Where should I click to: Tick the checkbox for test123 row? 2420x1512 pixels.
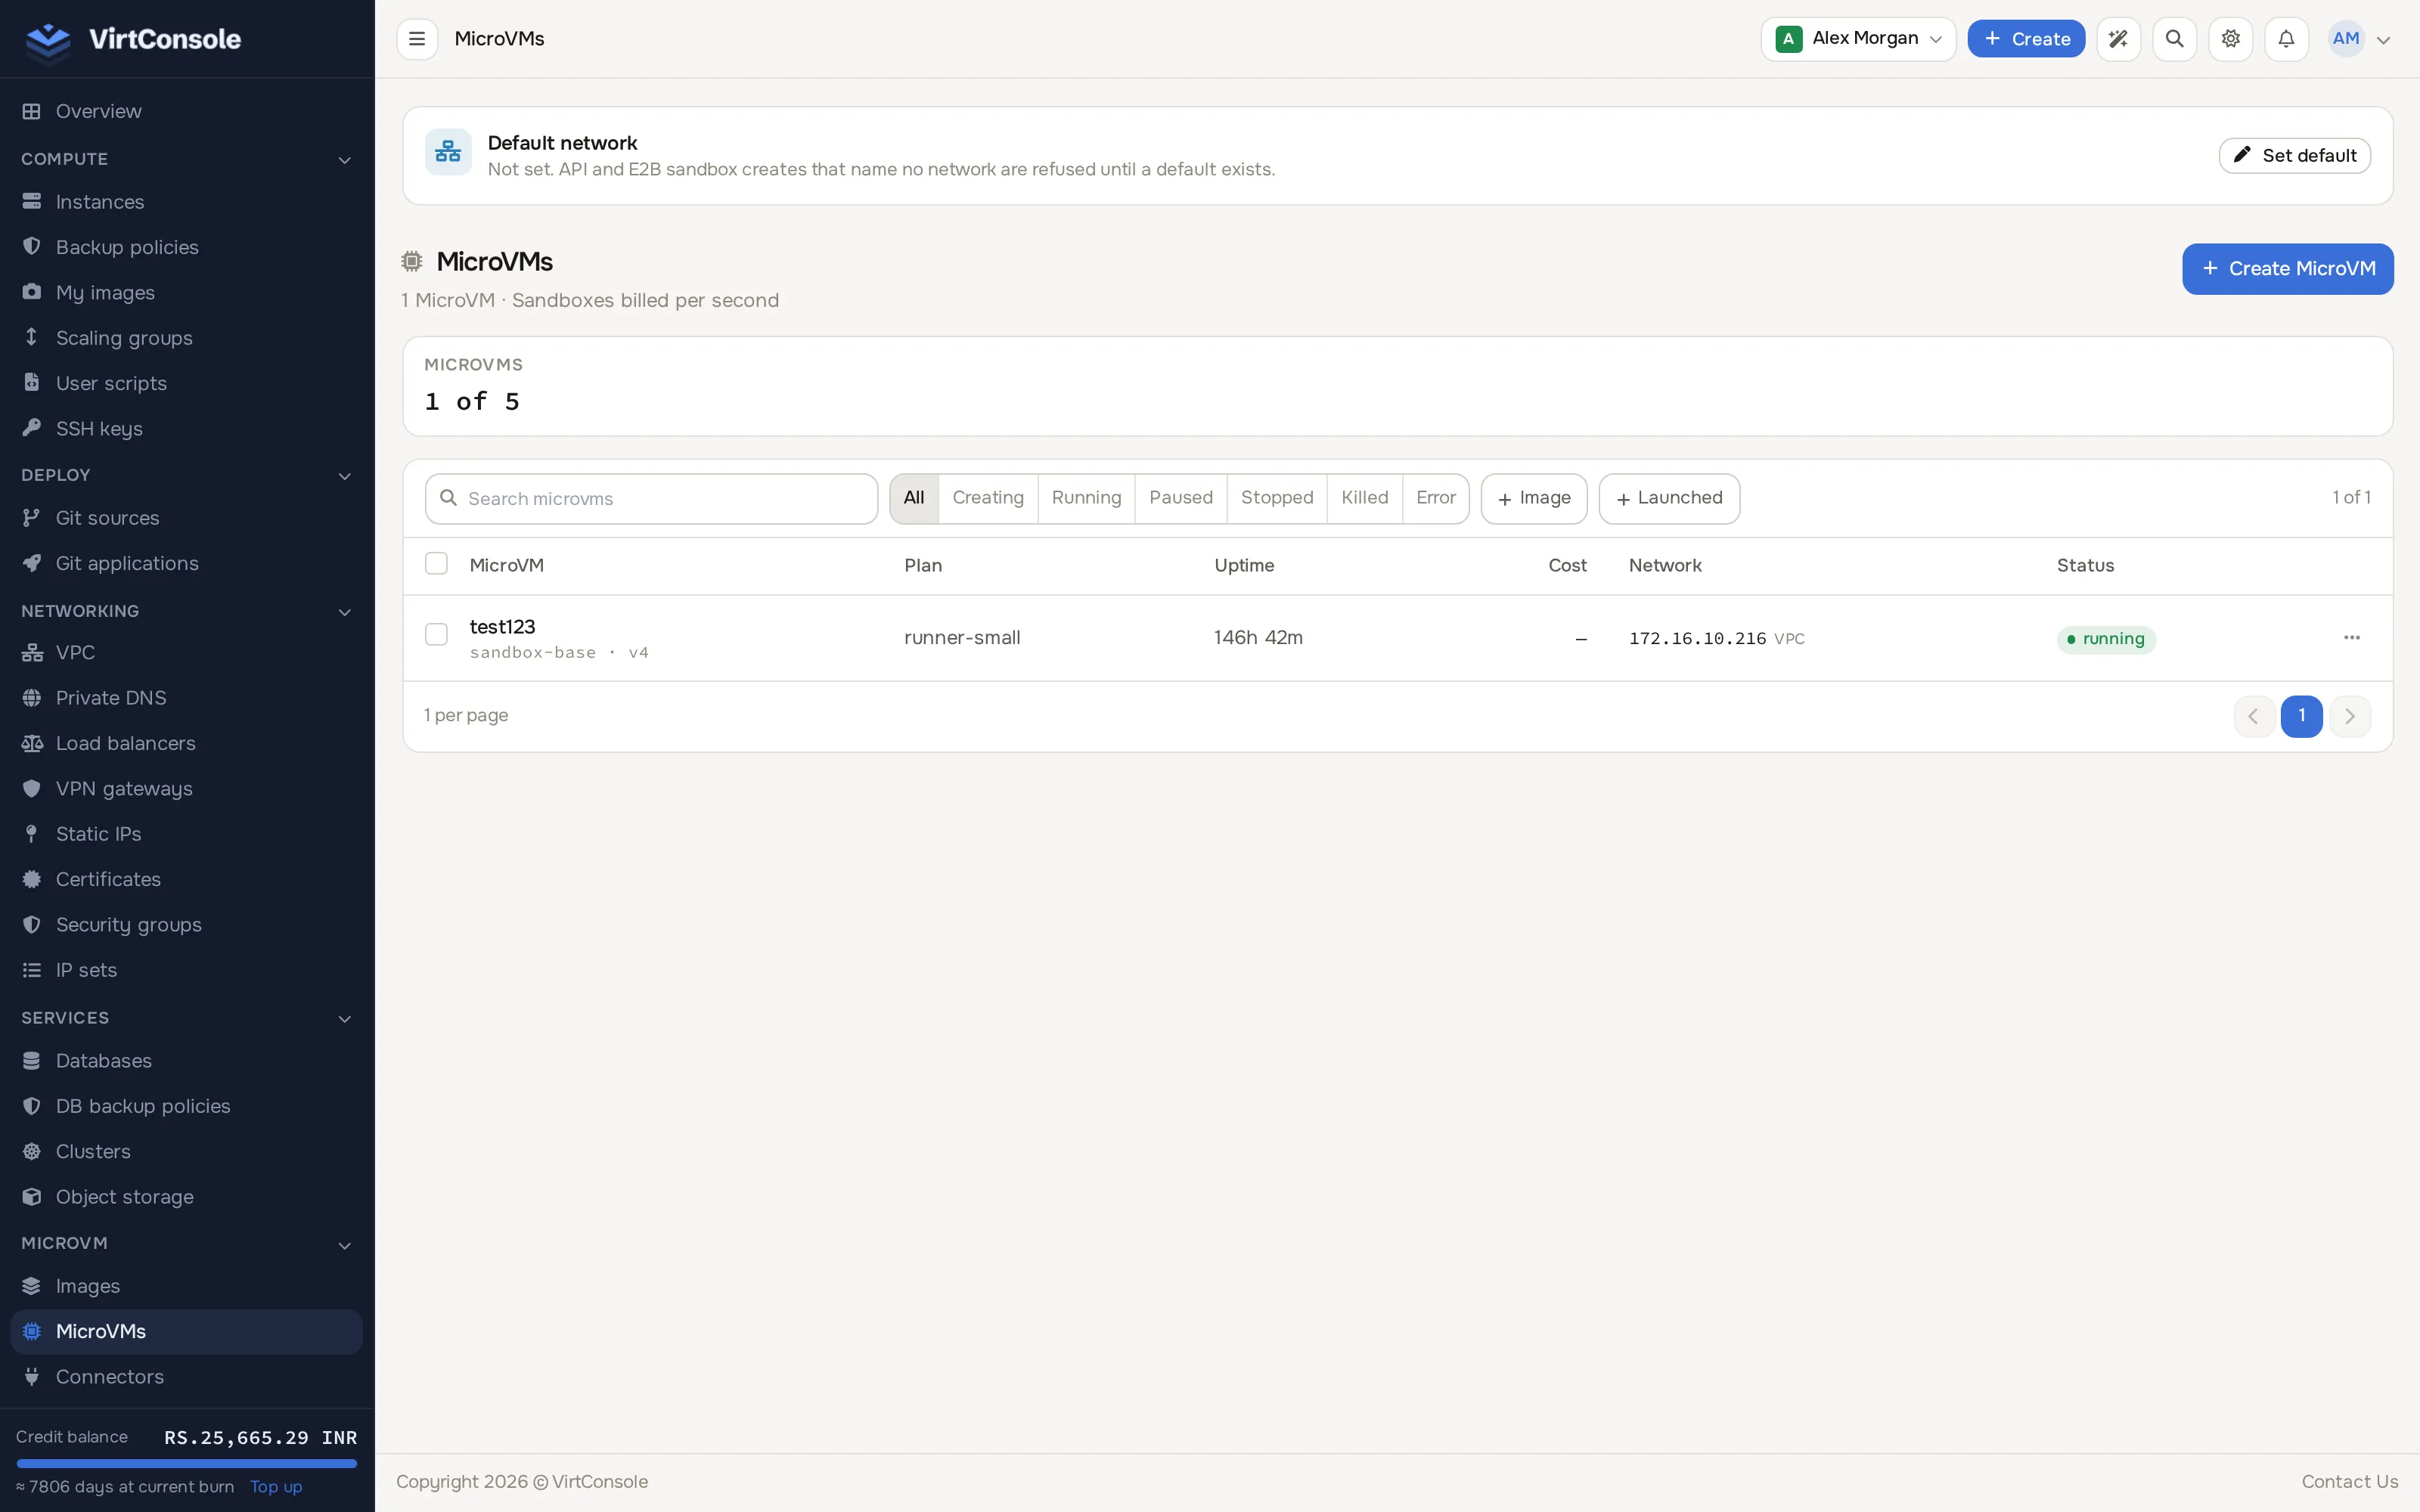point(436,635)
